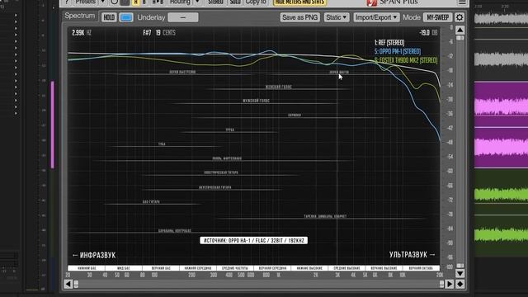
Task: Click the 19 CENTS readout
Action: 165,33
